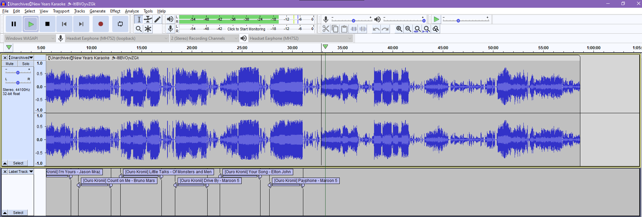
Task: Click the 'Count on Me - Bruno Mars' label
Action: (x=119, y=181)
